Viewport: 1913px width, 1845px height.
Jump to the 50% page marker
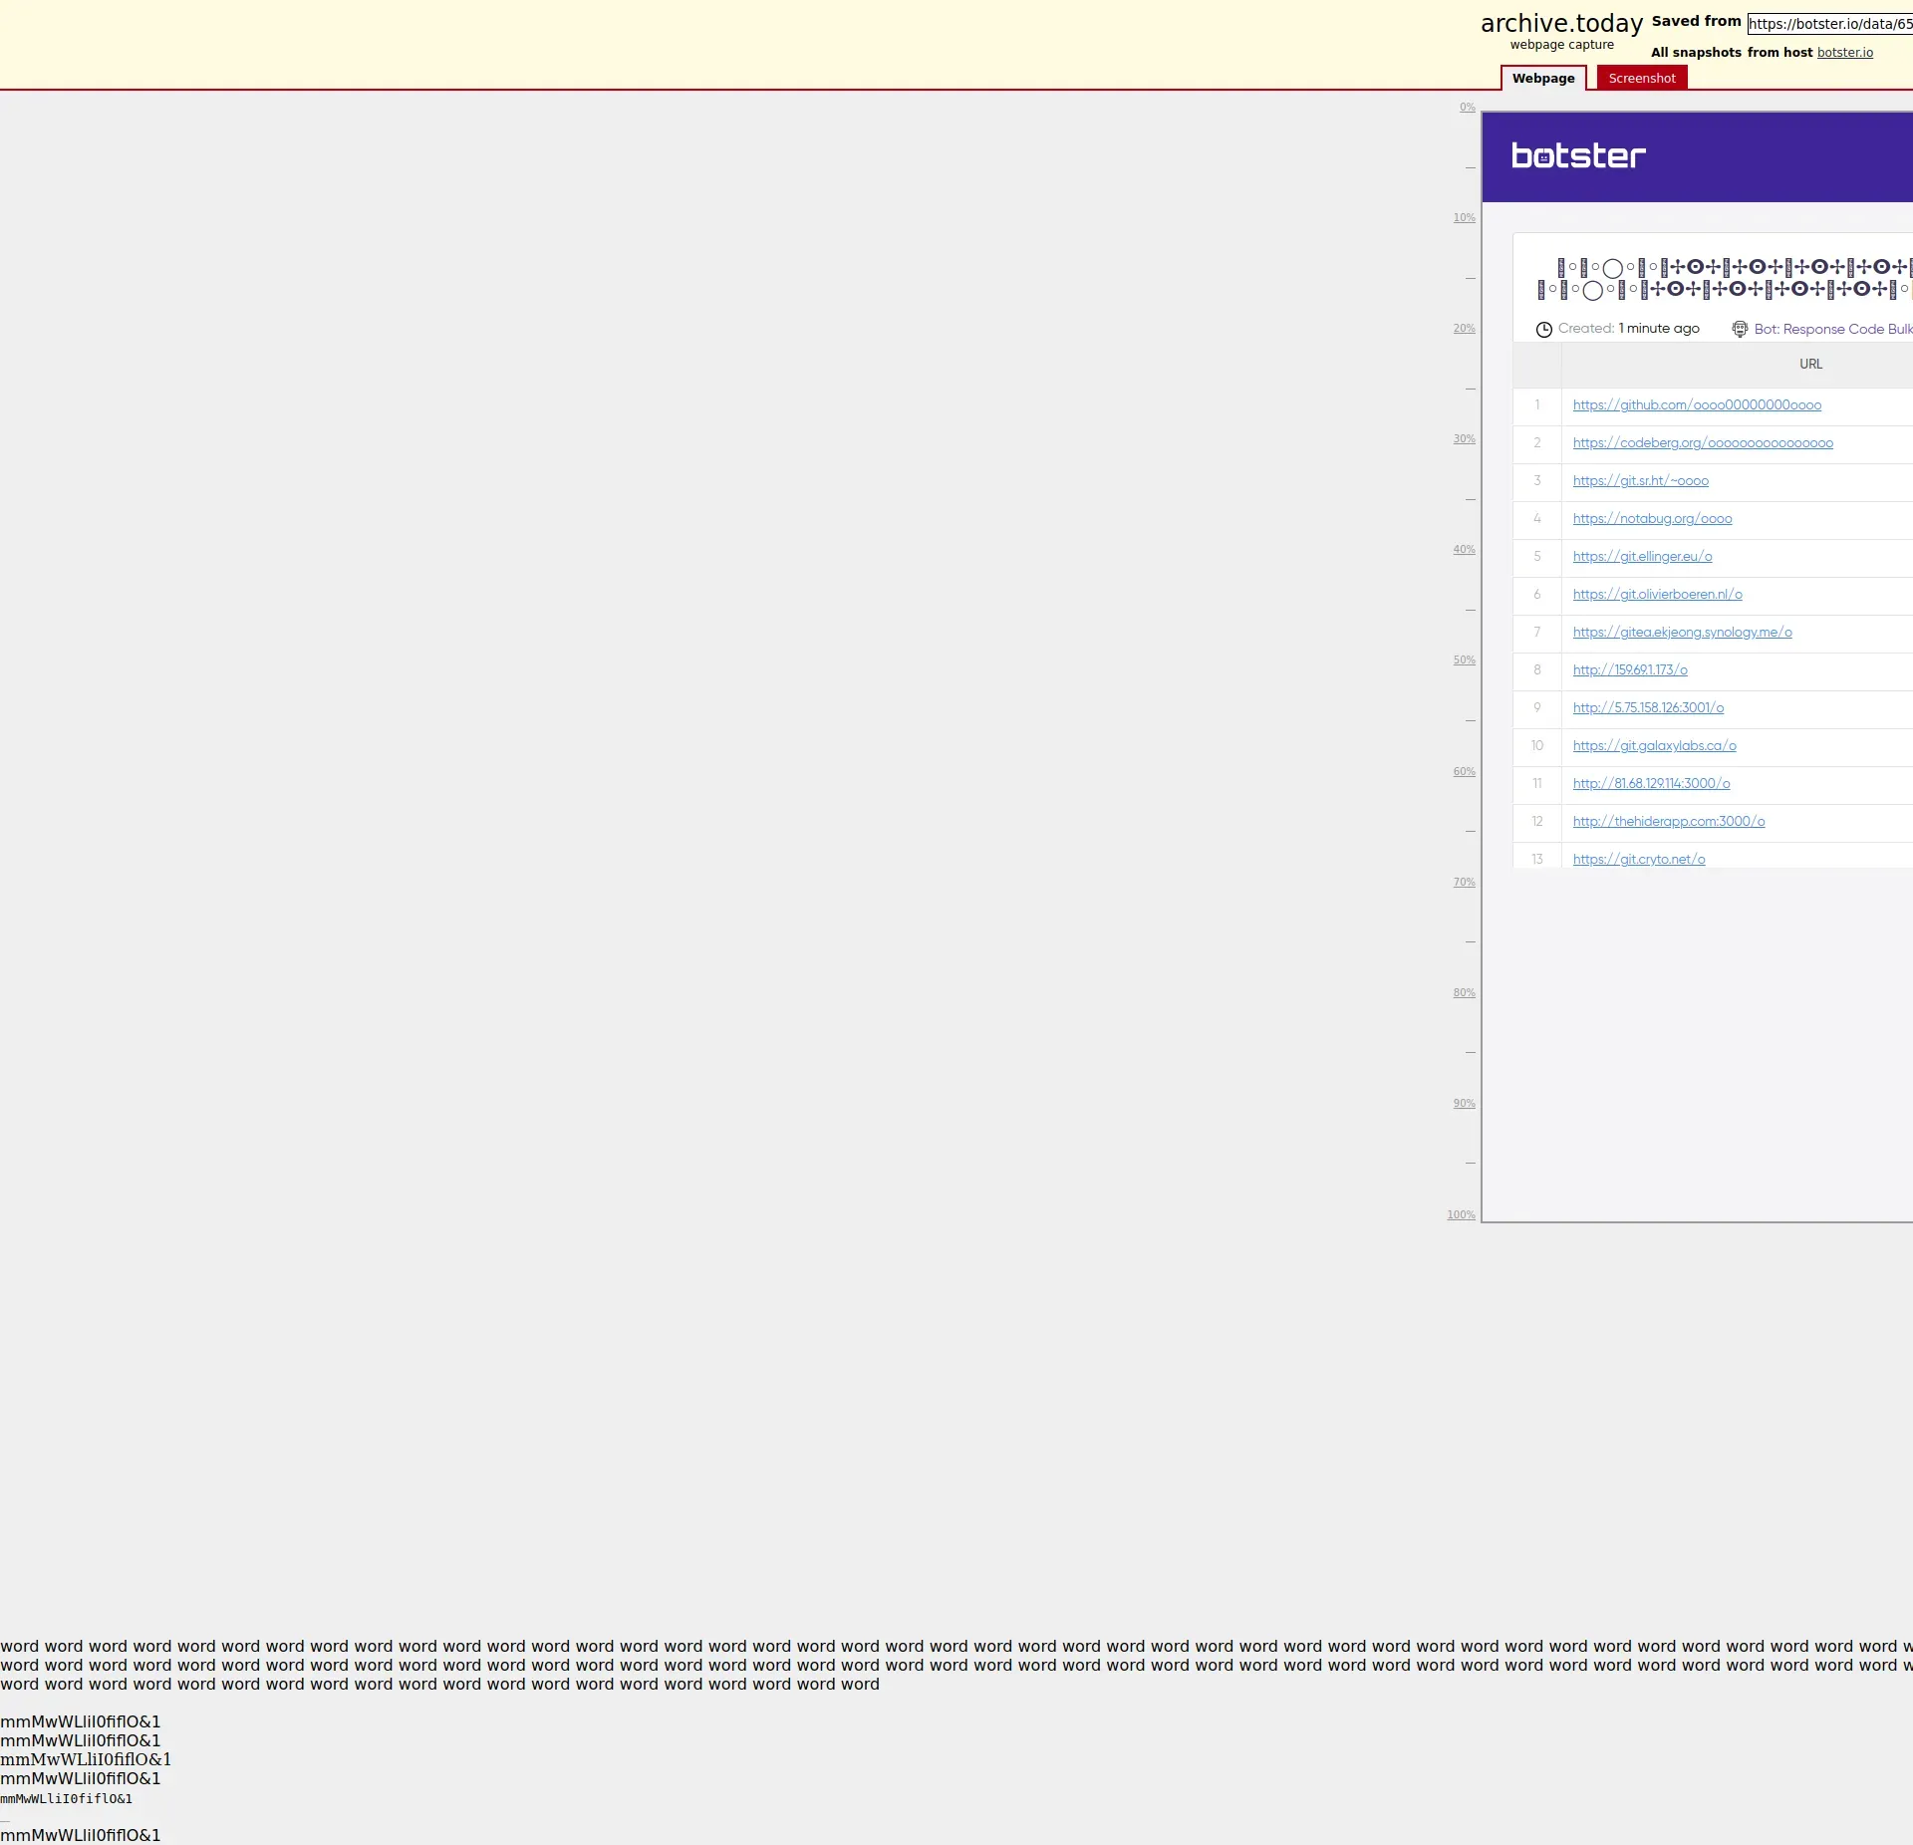coord(1464,660)
